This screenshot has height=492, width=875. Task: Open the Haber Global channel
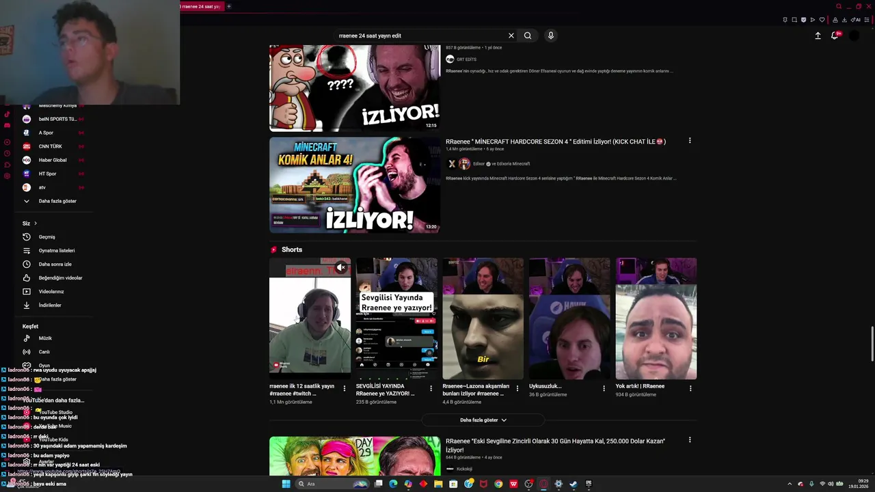[x=53, y=160]
